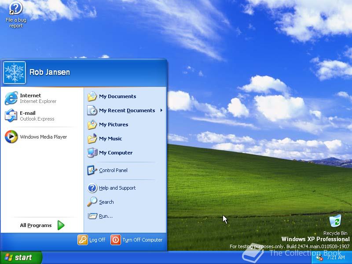The width and height of the screenshot is (352, 264).
Task: Click the snowflake user account picture
Action: click(15, 73)
